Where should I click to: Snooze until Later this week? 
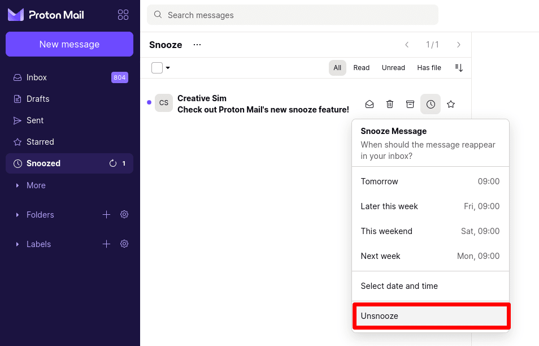click(x=431, y=206)
